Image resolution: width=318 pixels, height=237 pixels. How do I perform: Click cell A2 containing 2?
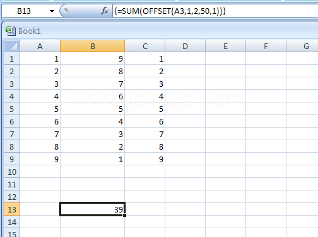pos(40,71)
